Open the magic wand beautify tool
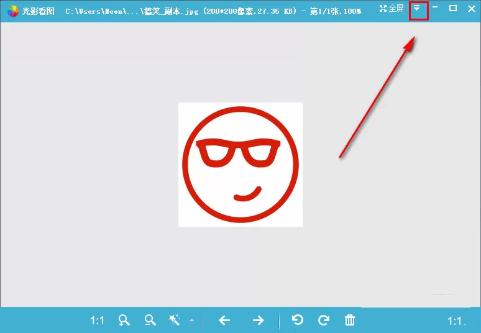Image resolution: width=481 pixels, height=333 pixels. [x=174, y=320]
